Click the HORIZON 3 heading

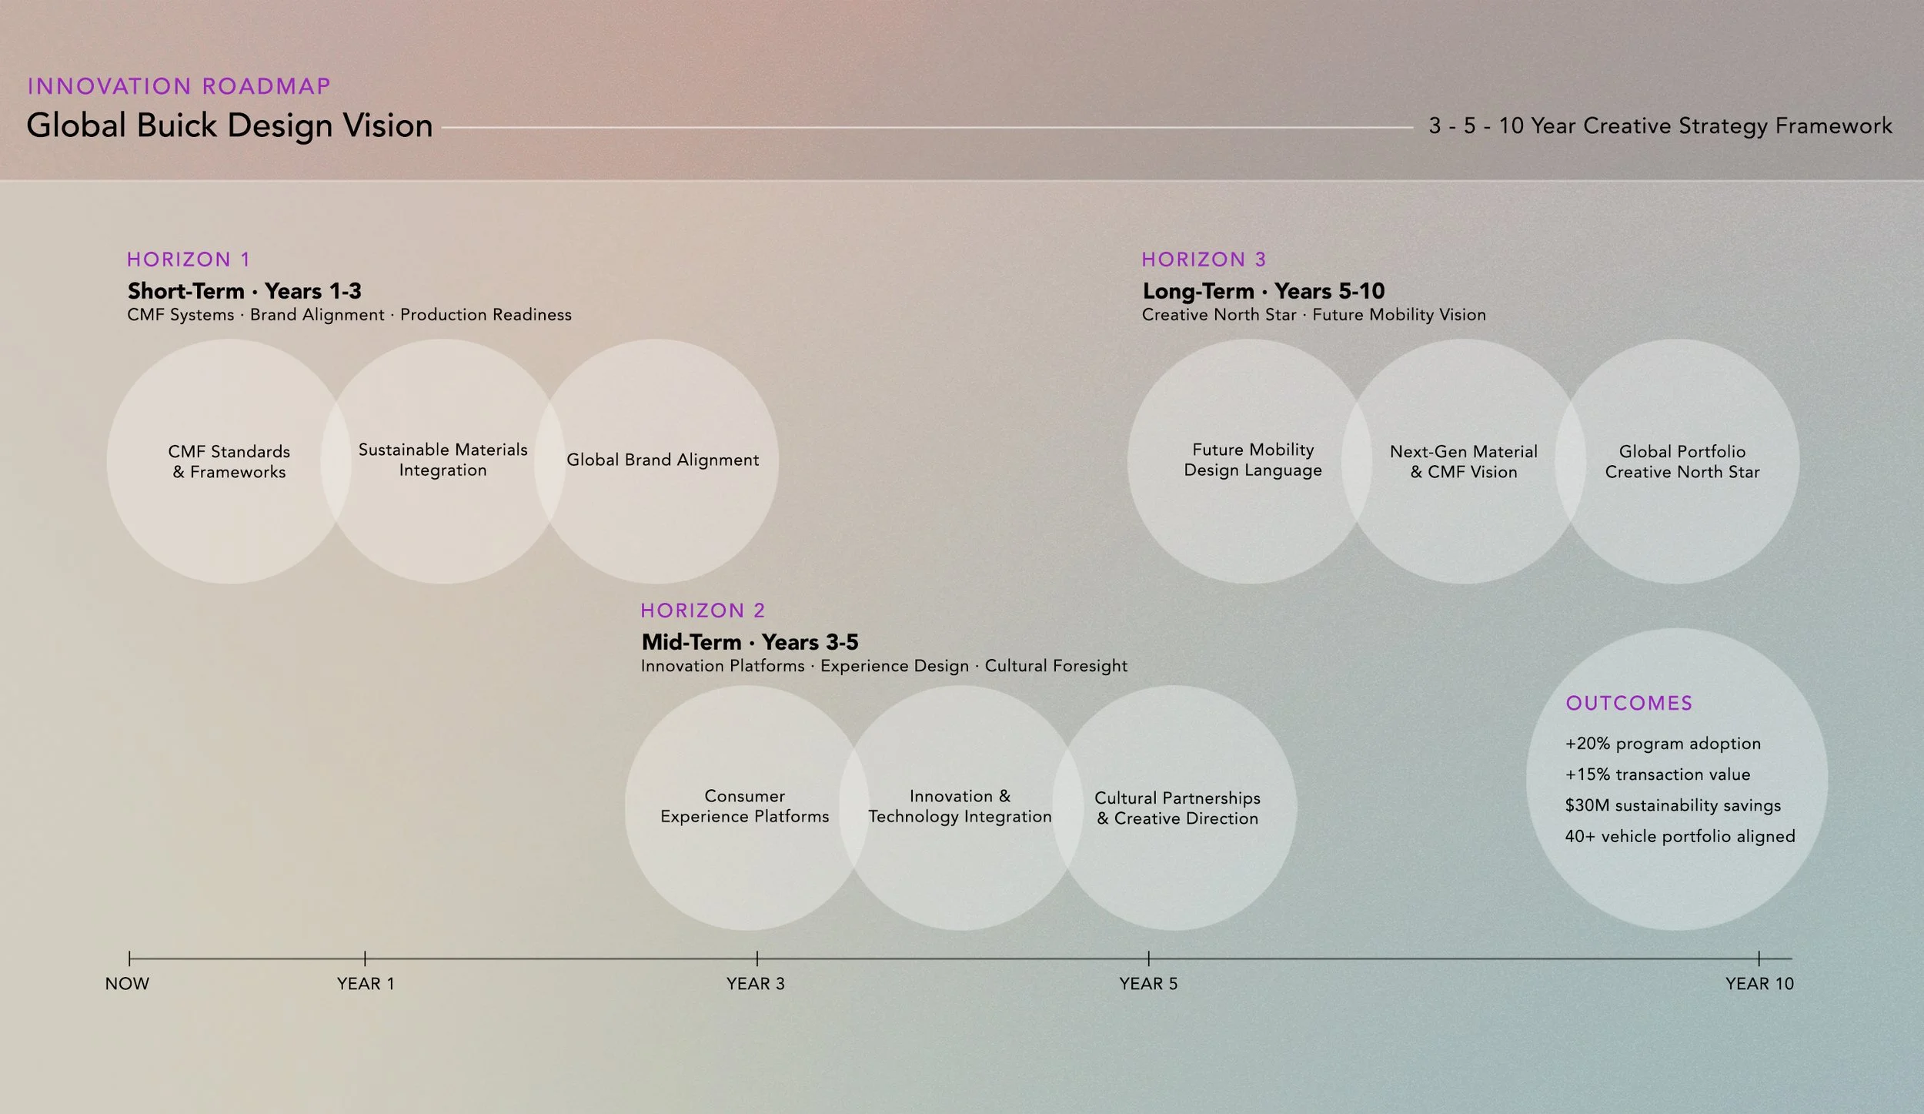pyautogui.click(x=1204, y=259)
